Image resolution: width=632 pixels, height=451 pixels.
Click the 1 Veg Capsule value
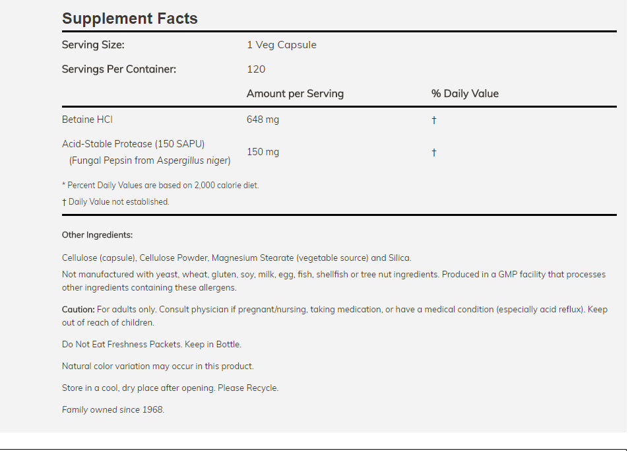(x=282, y=45)
